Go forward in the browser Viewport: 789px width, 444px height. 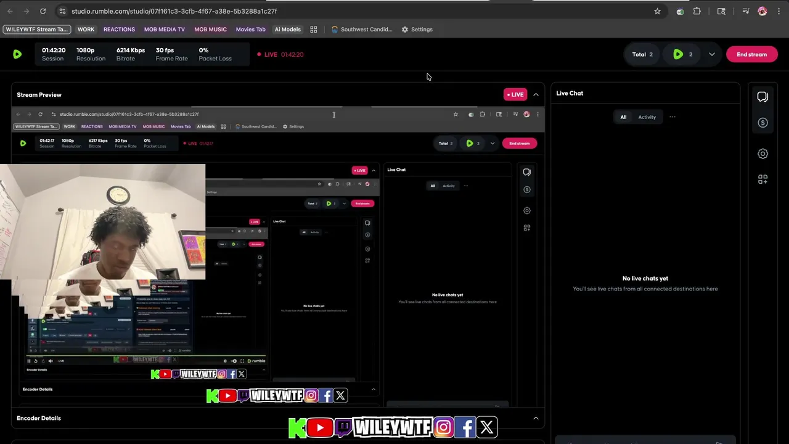click(x=26, y=11)
